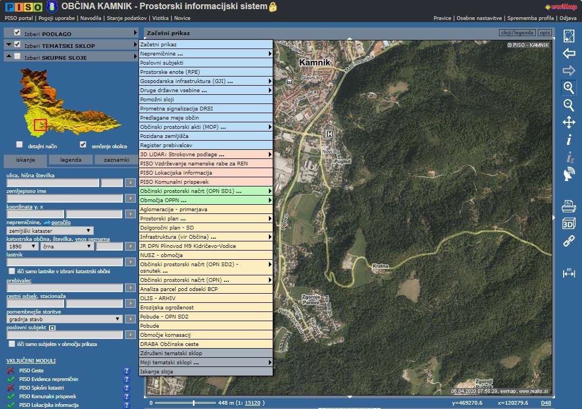This screenshot has width=582, height=409.
Task: Click the 'Odjava' logout link
Action: point(567,18)
